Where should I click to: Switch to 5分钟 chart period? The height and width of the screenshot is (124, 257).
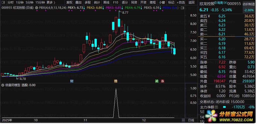click(30, 2)
